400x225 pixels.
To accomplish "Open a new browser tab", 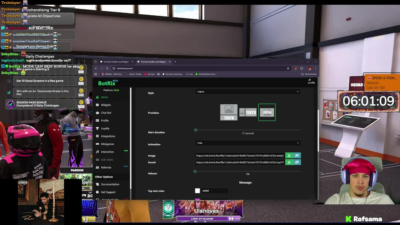I will click(175, 62).
